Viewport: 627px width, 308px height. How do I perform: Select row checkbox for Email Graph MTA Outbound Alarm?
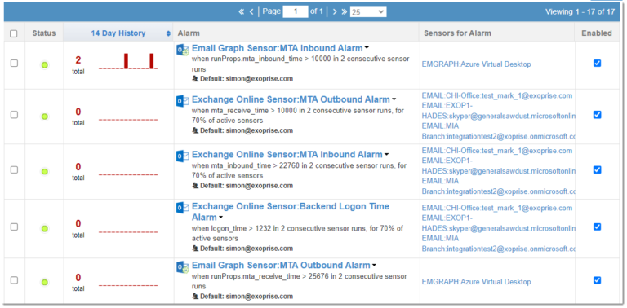pos(14,280)
